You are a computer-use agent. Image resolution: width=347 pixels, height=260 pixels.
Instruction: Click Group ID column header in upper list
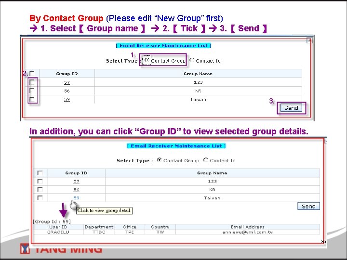[x=67, y=74]
